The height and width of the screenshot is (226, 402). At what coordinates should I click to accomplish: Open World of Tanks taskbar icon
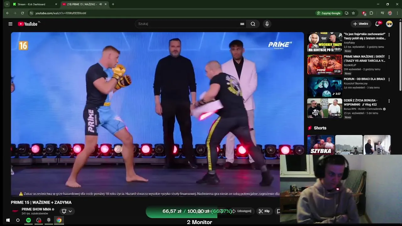point(49,220)
